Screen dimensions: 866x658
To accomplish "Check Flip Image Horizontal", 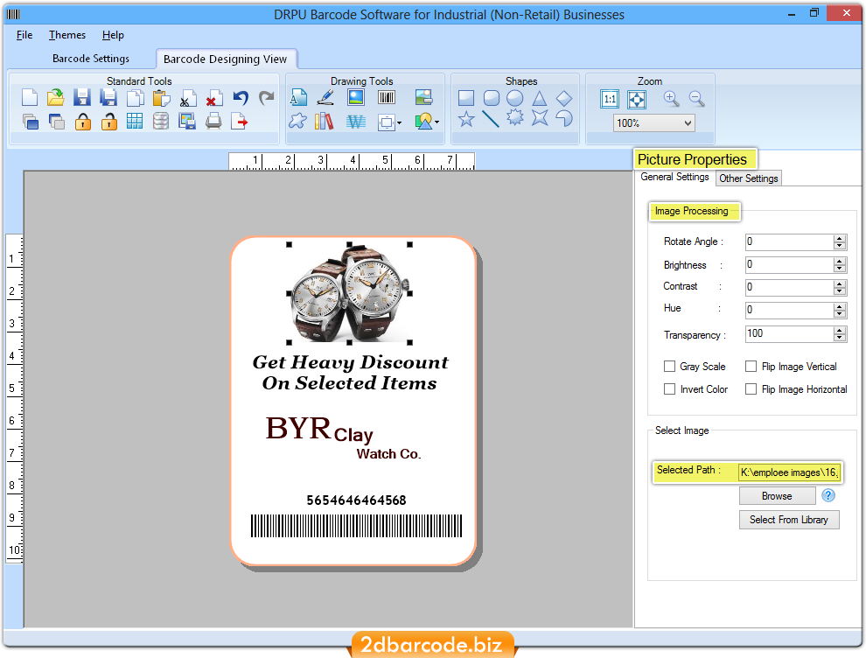I will tap(751, 389).
